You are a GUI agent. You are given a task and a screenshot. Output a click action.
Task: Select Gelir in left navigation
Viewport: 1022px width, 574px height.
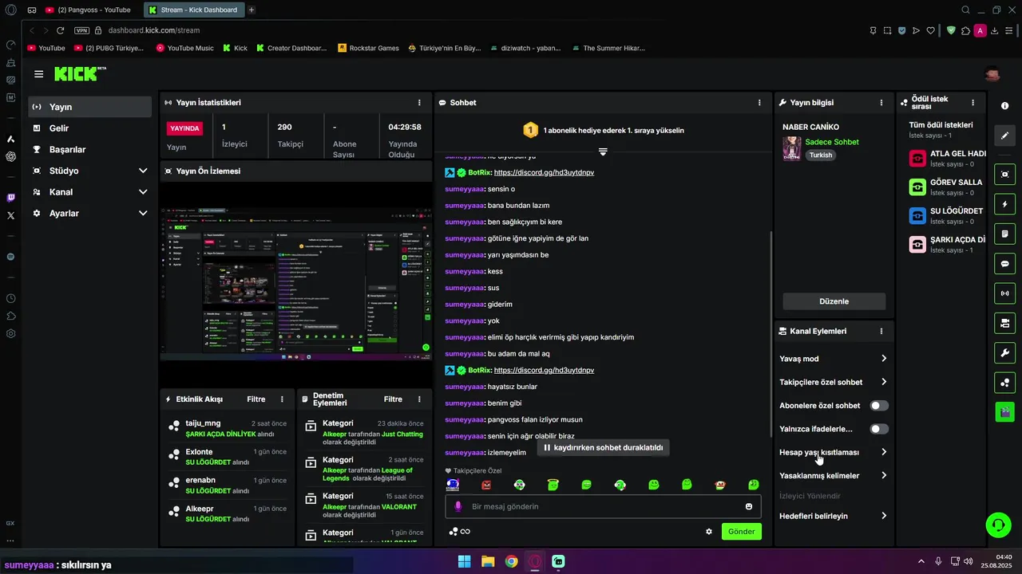(x=89, y=128)
